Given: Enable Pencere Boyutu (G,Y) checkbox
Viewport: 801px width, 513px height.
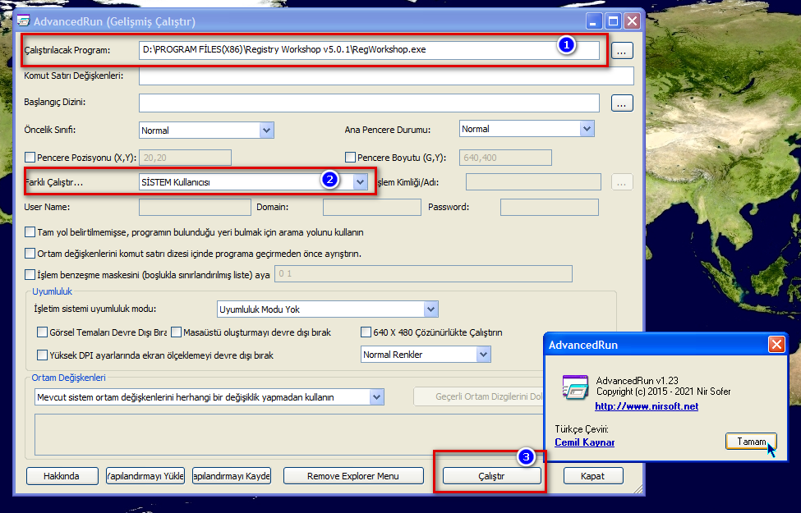Looking at the screenshot, I should [x=351, y=158].
